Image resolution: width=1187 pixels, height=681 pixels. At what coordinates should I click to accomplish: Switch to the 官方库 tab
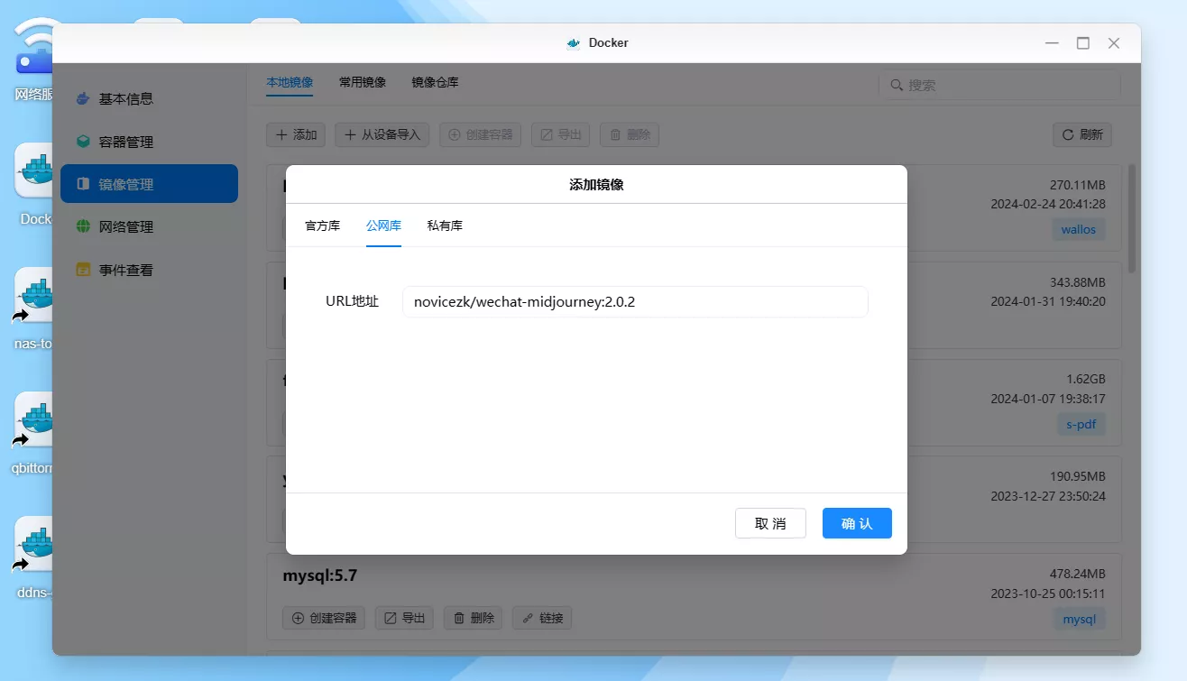323,225
